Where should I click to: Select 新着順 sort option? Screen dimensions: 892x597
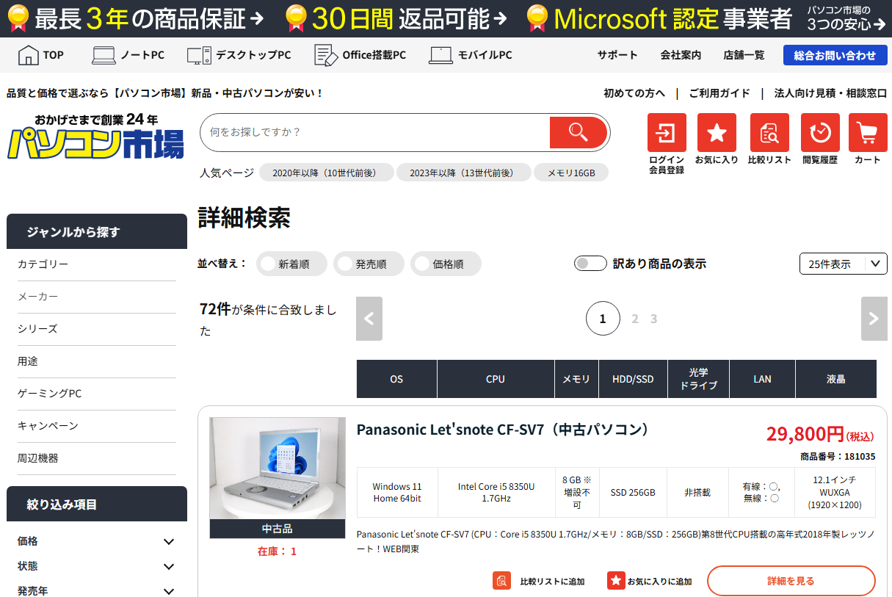(x=292, y=264)
